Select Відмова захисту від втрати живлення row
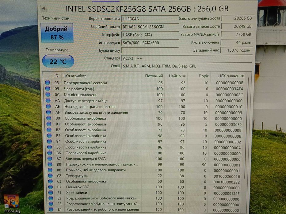286x214 pixels. [144, 113]
